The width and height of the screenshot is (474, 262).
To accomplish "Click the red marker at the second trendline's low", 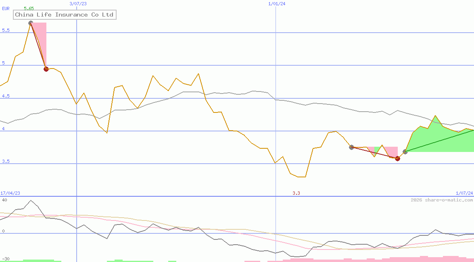I will pyautogui.click(x=397, y=158).
